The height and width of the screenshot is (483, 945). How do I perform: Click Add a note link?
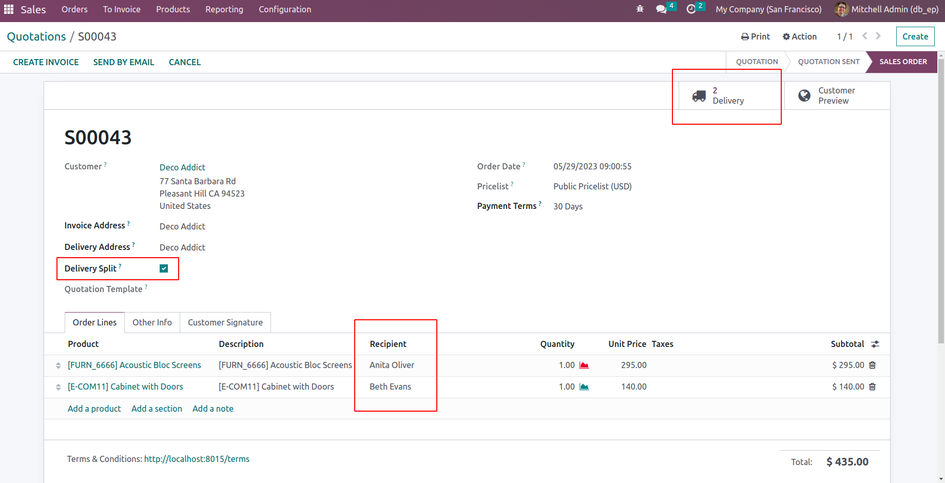pos(213,409)
